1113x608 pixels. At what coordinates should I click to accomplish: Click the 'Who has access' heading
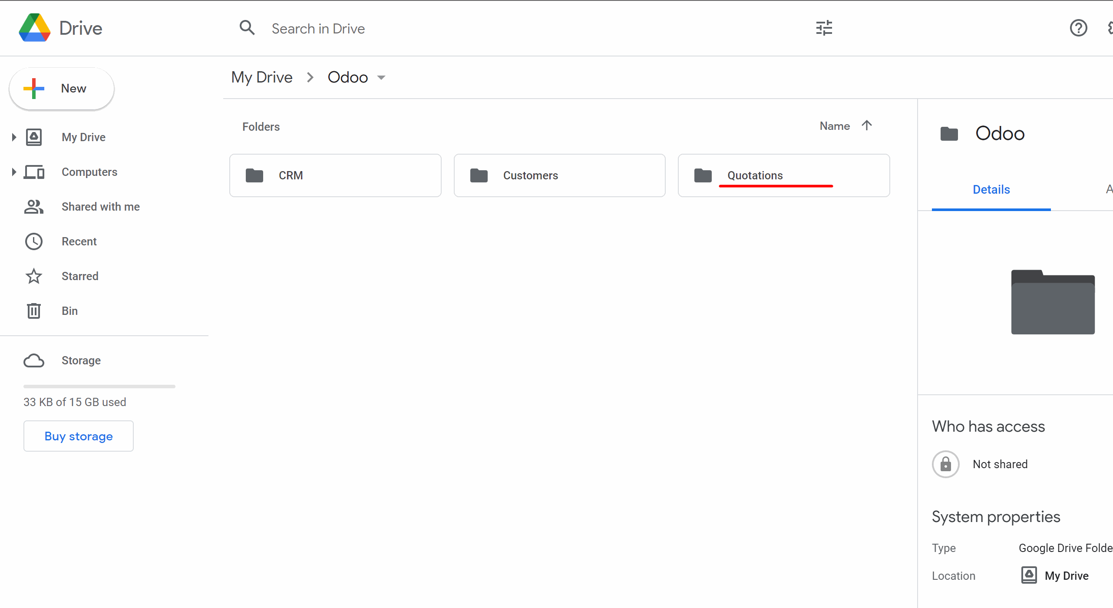pos(988,426)
